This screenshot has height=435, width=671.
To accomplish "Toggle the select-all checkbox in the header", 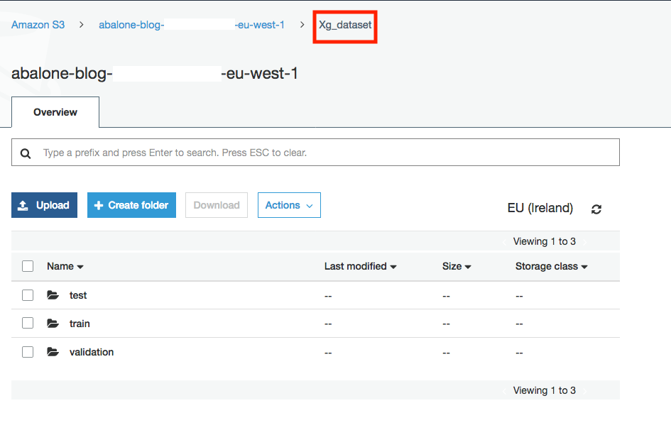I will coord(28,266).
